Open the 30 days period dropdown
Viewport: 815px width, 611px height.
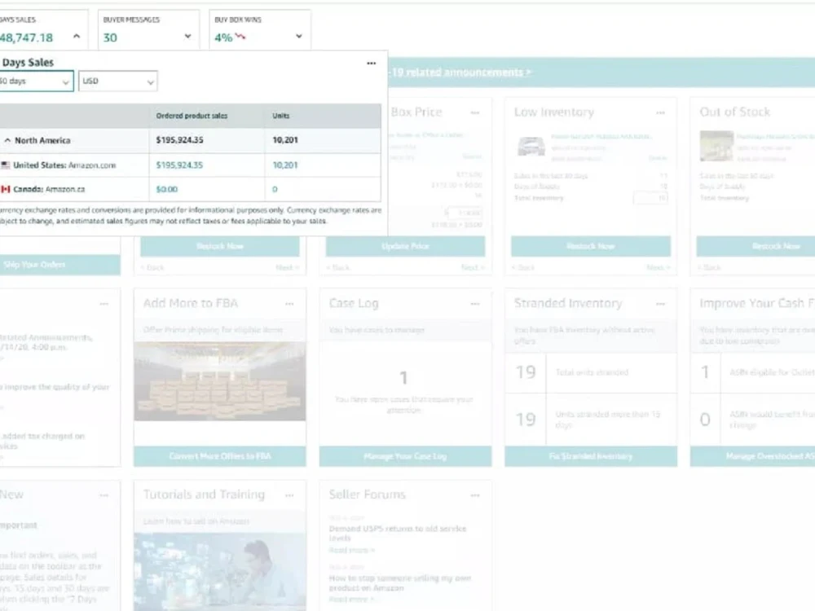(36, 81)
